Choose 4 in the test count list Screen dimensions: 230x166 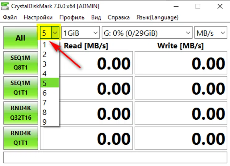tap(50, 74)
